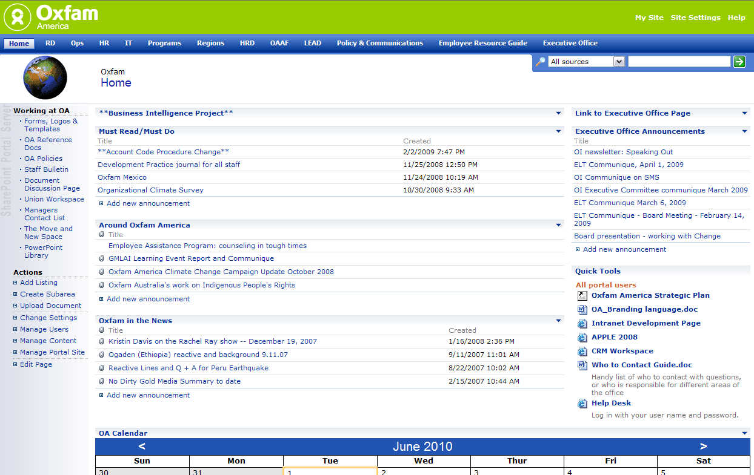Open the Edit Page action

click(x=36, y=364)
